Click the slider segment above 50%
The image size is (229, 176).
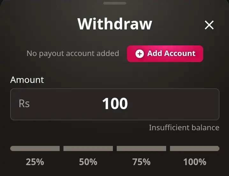[x=88, y=148]
